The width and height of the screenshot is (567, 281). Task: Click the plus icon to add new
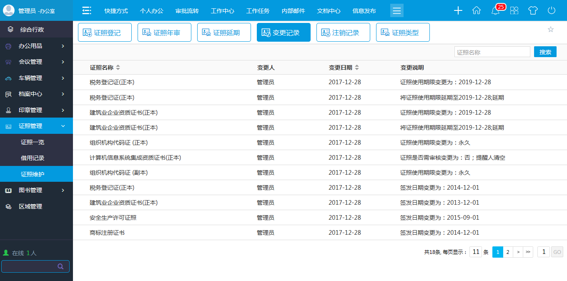coord(458,10)
